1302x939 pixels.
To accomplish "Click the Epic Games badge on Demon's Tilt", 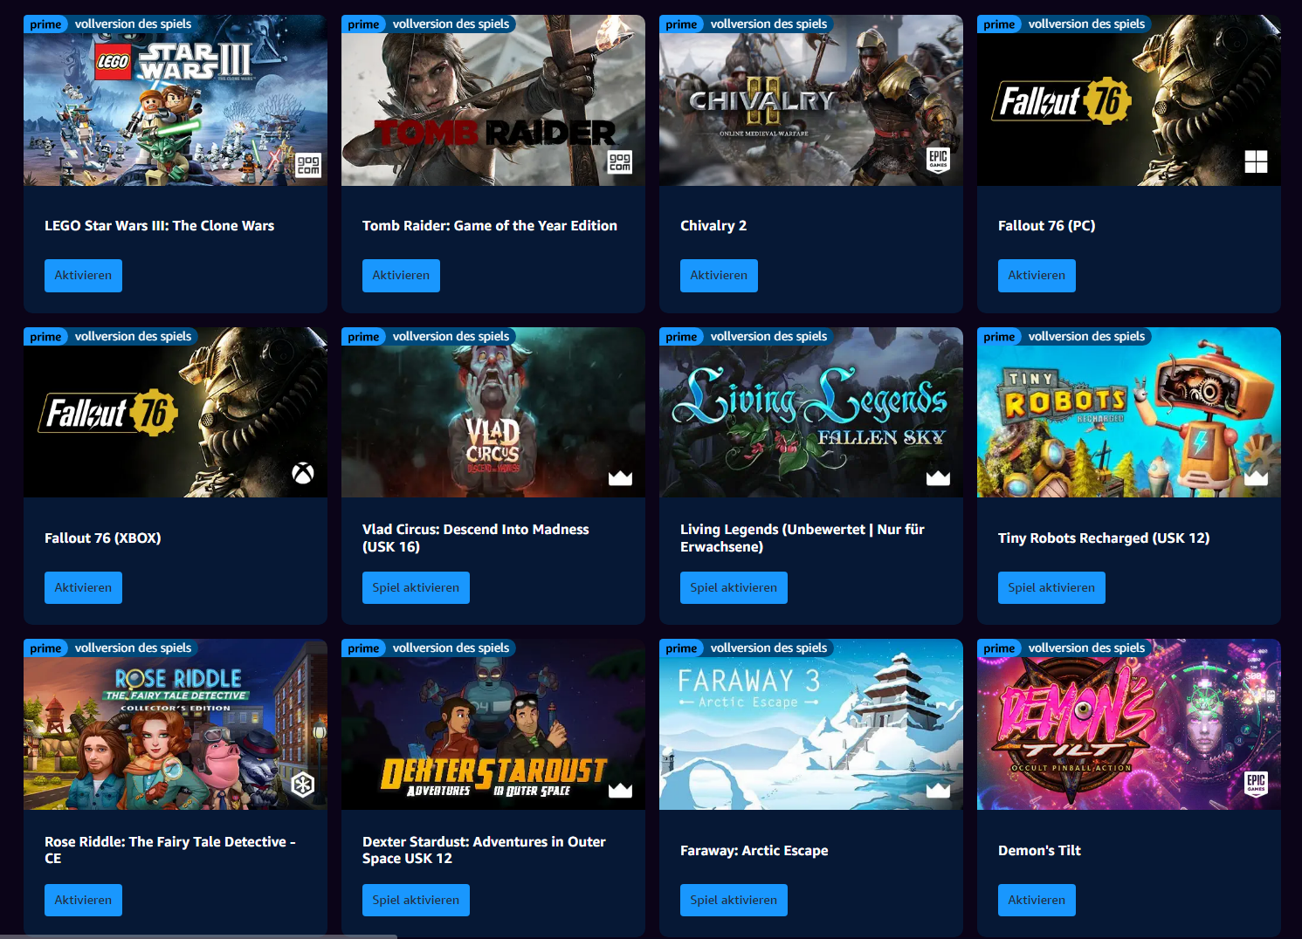I will pyautogui.click(x=1256, y=783).
